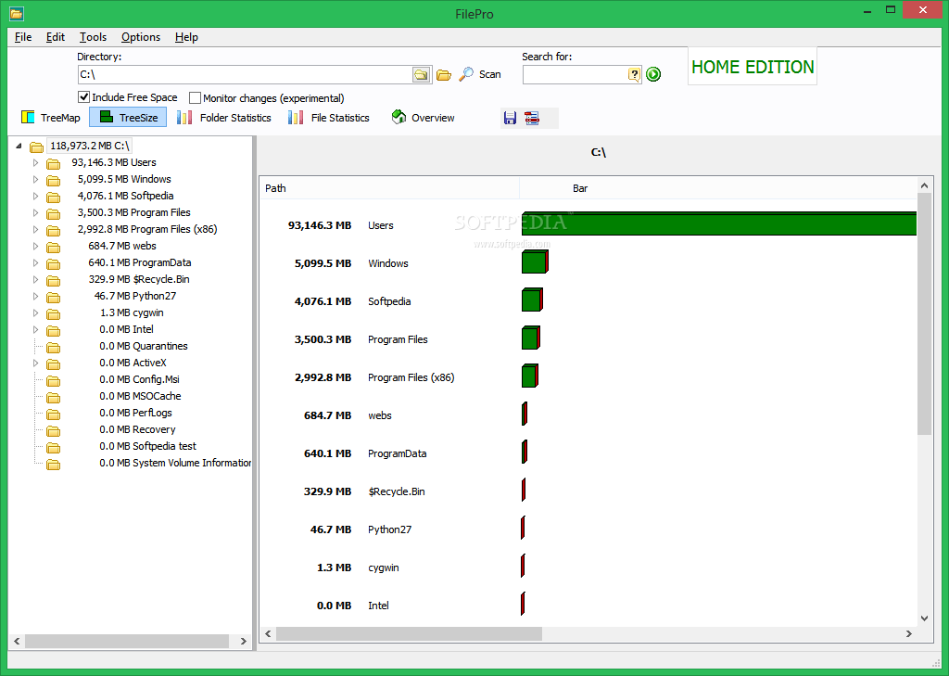The image size is (949, 676).
Task: Select 0.0 MB Intel in the tree
Action: (126, 329)
